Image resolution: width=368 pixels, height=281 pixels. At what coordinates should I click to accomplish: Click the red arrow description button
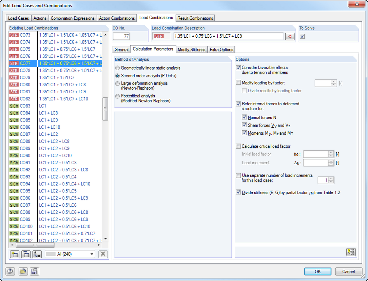(290, 36)
